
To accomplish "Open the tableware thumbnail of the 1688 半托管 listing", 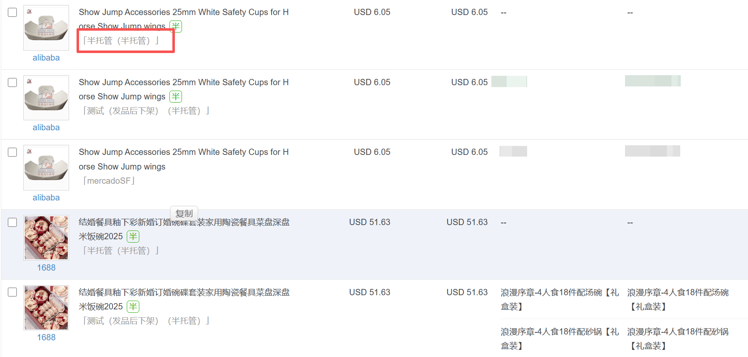I will (46, 238).
